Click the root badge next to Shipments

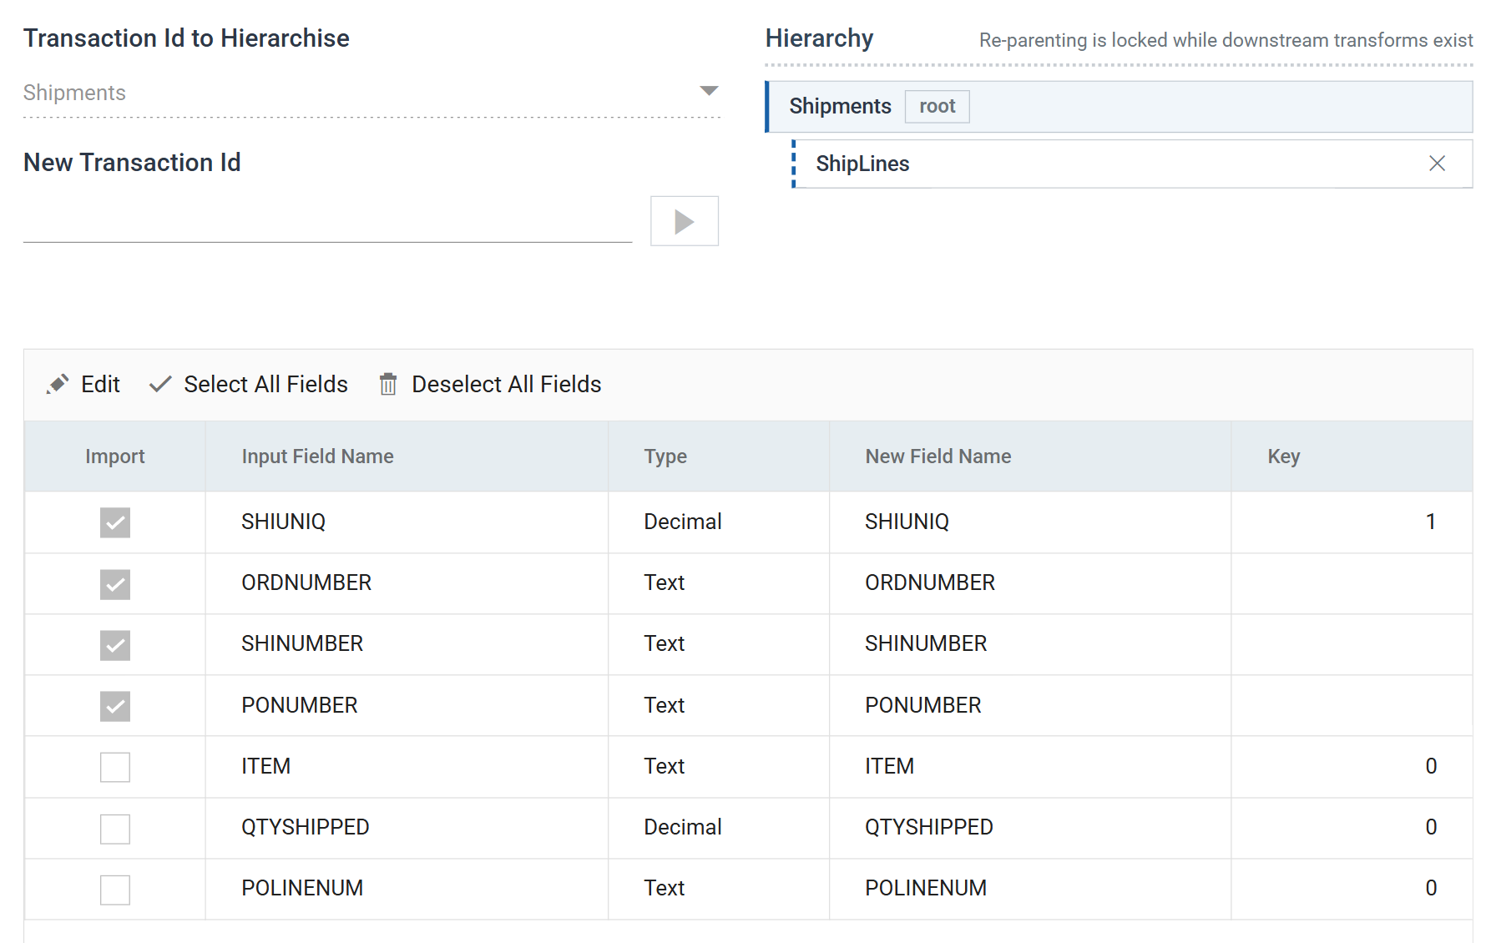point(938,107)
